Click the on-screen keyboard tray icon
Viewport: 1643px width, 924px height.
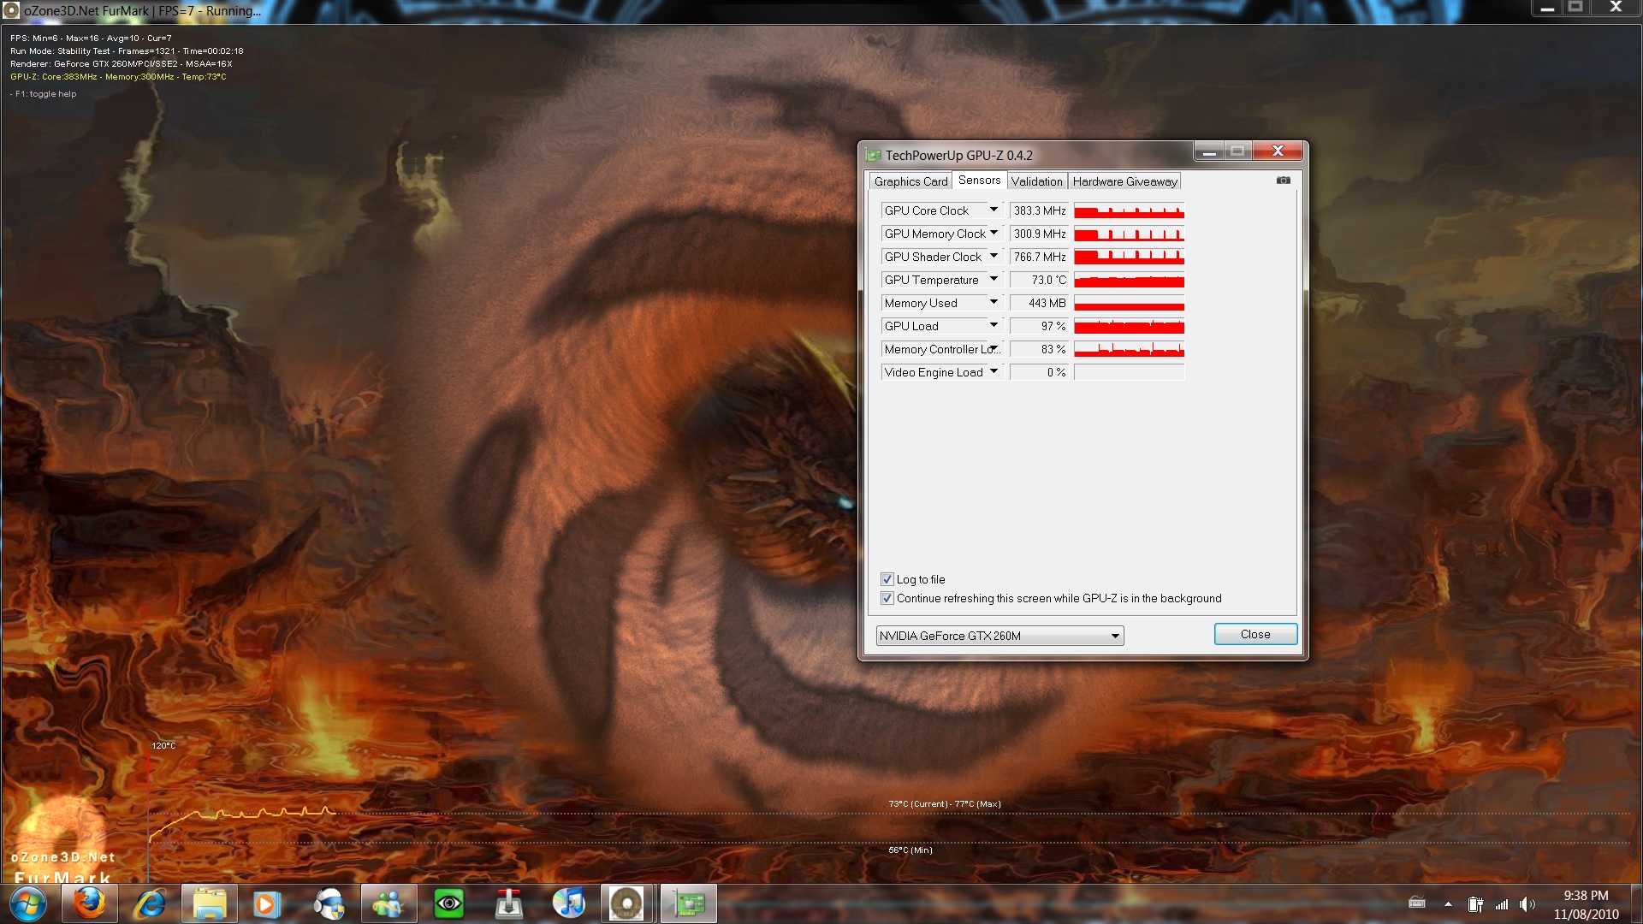pos(1416,903)
